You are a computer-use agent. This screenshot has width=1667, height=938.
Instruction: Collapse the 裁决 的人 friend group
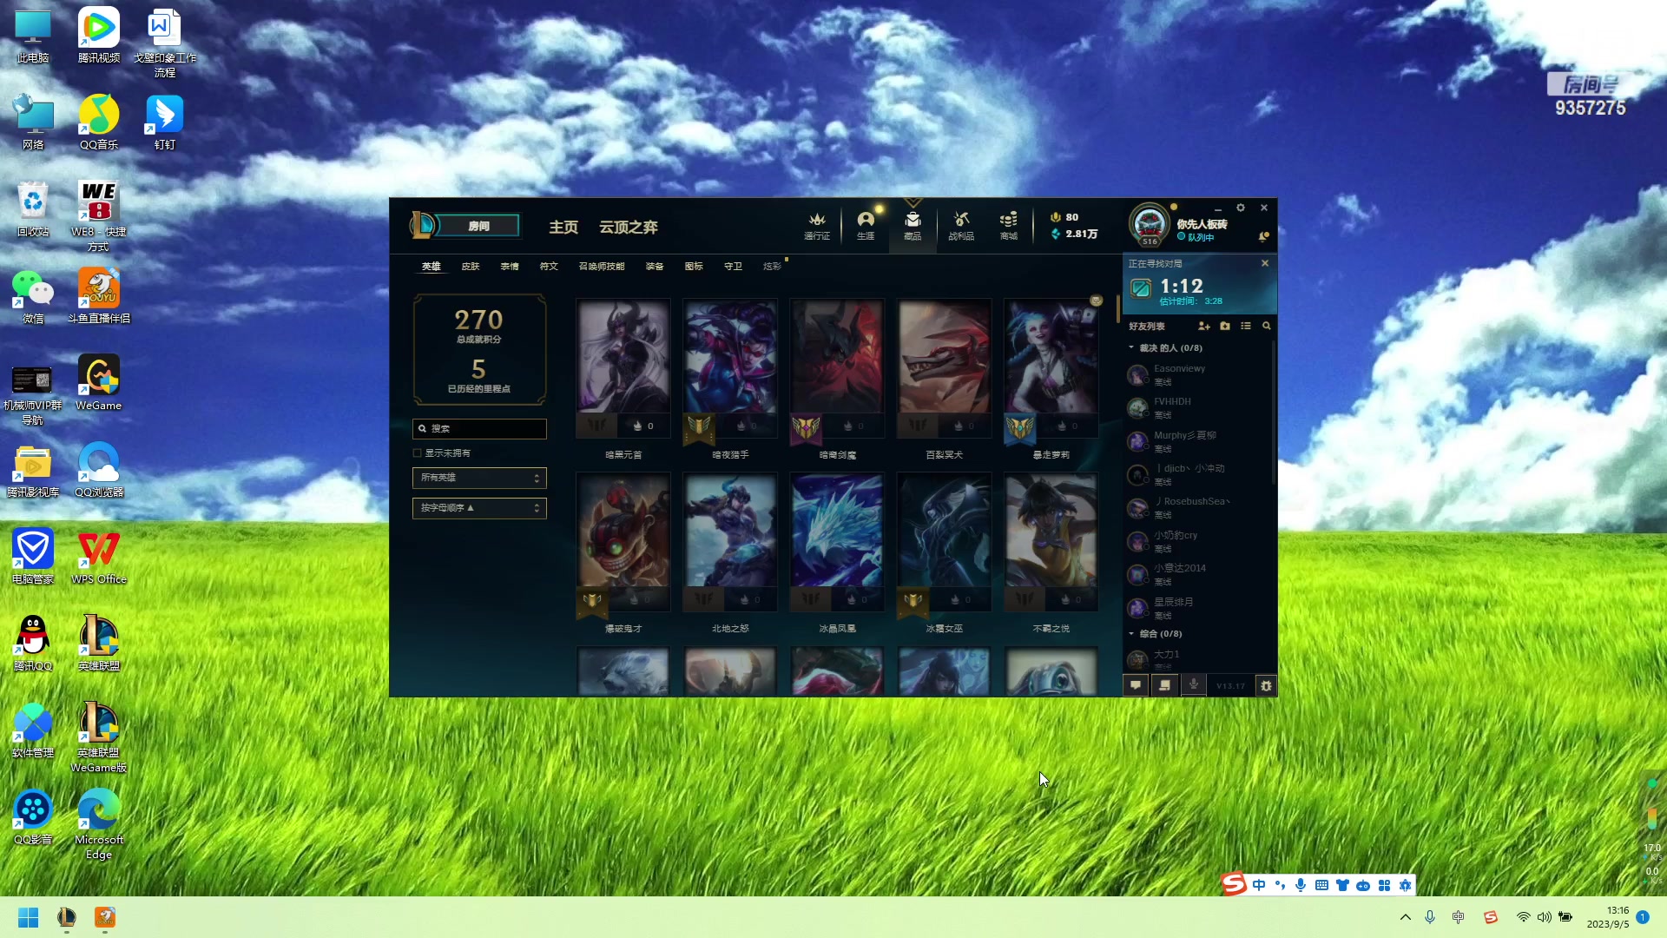[1131, 347]
